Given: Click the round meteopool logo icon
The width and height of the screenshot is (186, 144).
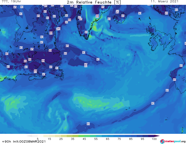Looking at the screenshot, I should pos(162,141).
